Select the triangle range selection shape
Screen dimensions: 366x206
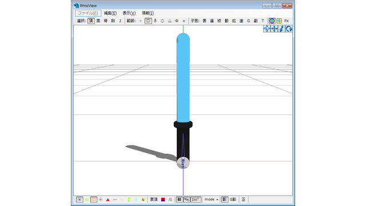pos(170,21)
